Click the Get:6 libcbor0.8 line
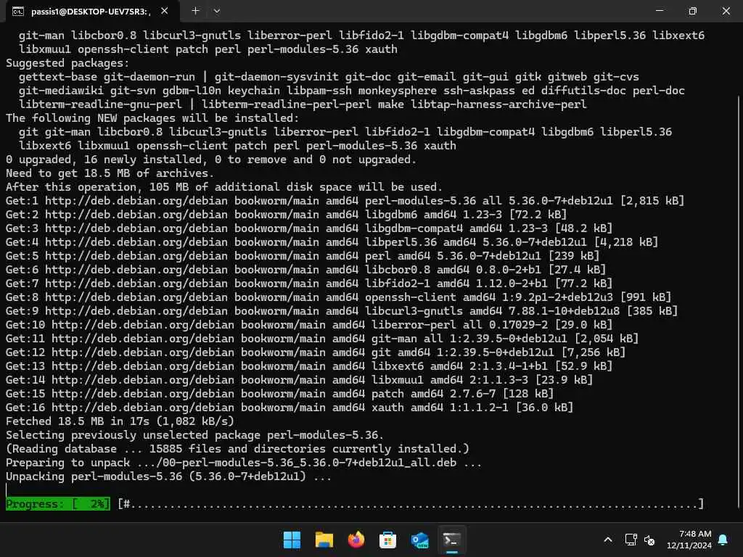 [305, 269]
